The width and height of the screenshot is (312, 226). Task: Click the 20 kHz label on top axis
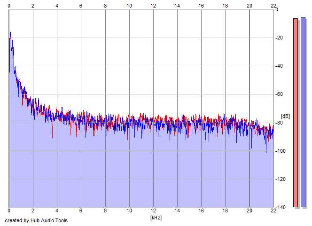point(250,6)
